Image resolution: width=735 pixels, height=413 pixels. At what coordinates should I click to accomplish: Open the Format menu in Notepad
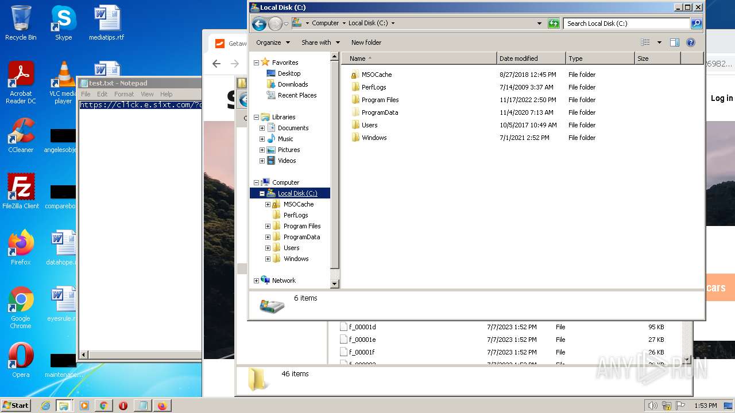point(124,94)
